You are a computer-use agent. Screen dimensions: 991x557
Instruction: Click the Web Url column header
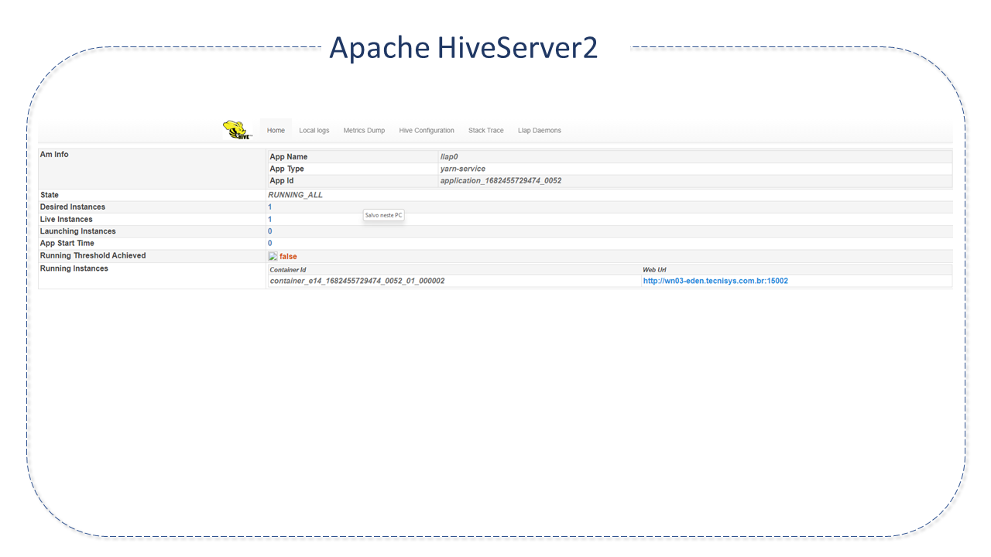(x=654, y=270)
